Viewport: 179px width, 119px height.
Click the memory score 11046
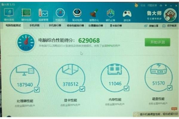click(115, 84)
